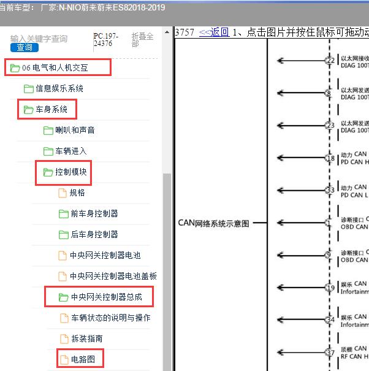Screen dimensions: 369x371
Task: Open the 中央网关控制器电池 document
Action: [105, 255]
